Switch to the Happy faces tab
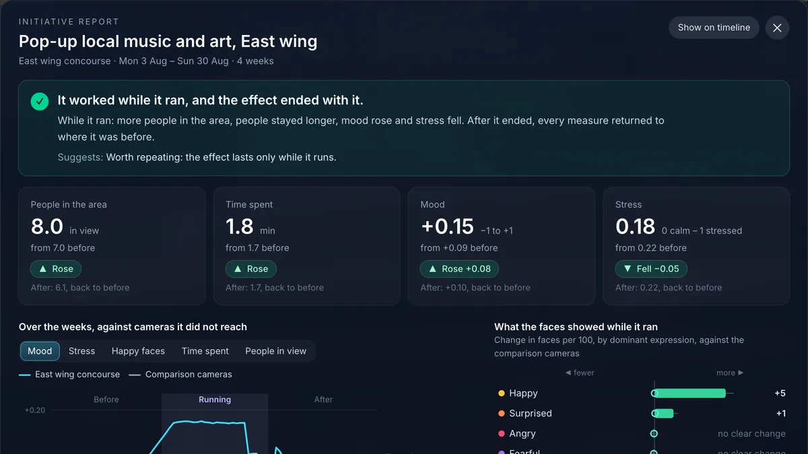The image size is (808, 454). tap(138, 351)
